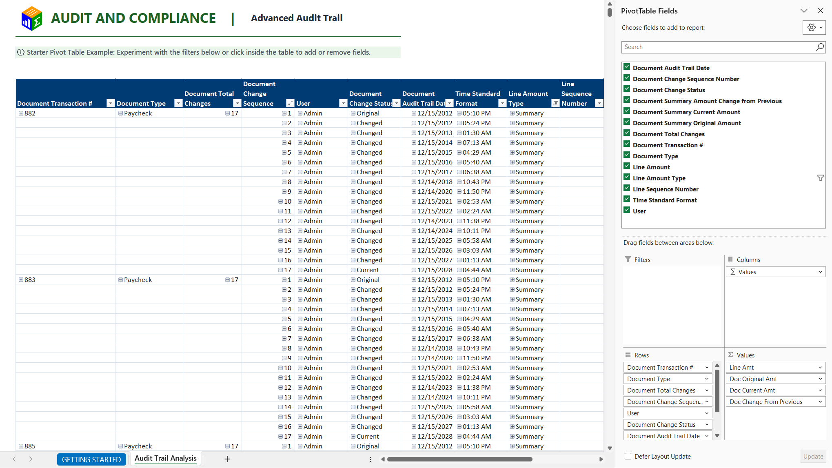Click the info icon in the starter pivot banner

pyautogui.click(x=21, y=52)
